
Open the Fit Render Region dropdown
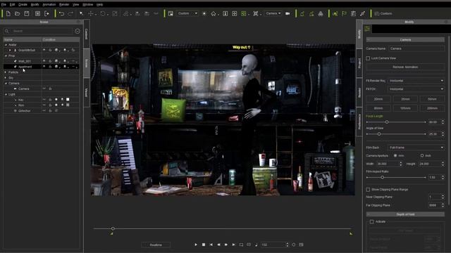point(416,81)
